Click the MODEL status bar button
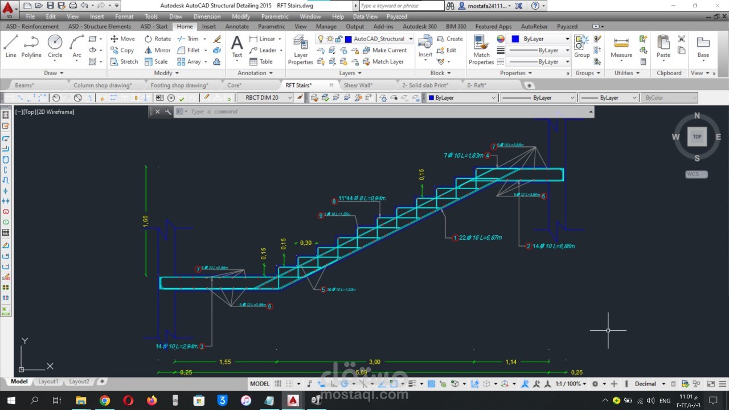Viewport: 729px width, 410px height. 260,384
